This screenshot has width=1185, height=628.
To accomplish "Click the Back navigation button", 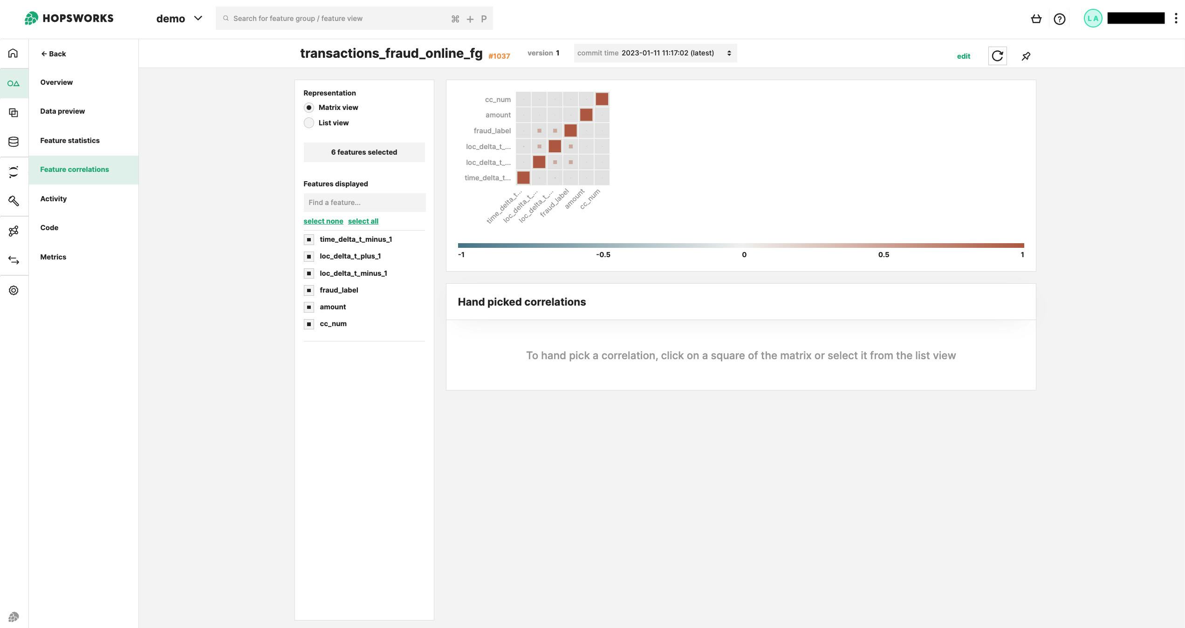I will (x=53, y=53).
